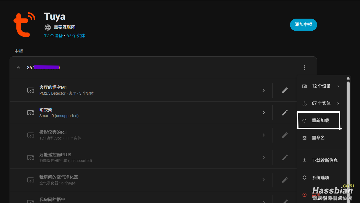Open 投影仪旁的tc1 details chevron
Image resolution: width=360 pixels, height=203 pixels.
(x=264, y=135)
